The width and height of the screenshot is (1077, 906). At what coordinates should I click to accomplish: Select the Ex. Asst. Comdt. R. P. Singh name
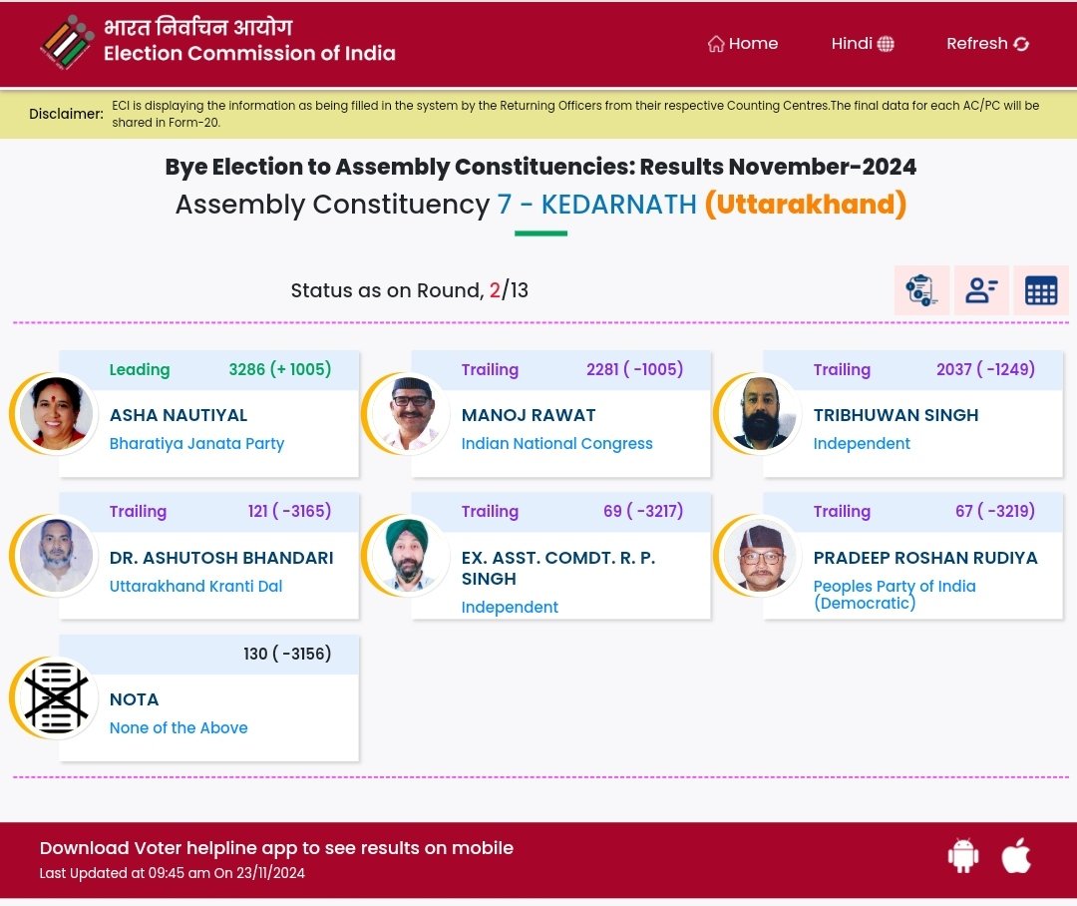tap(558, 568)
